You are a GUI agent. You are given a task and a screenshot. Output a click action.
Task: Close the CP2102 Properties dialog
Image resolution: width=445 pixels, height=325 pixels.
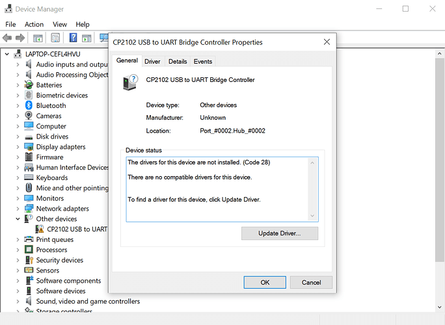pyautogui.click(x=327, y=42)
